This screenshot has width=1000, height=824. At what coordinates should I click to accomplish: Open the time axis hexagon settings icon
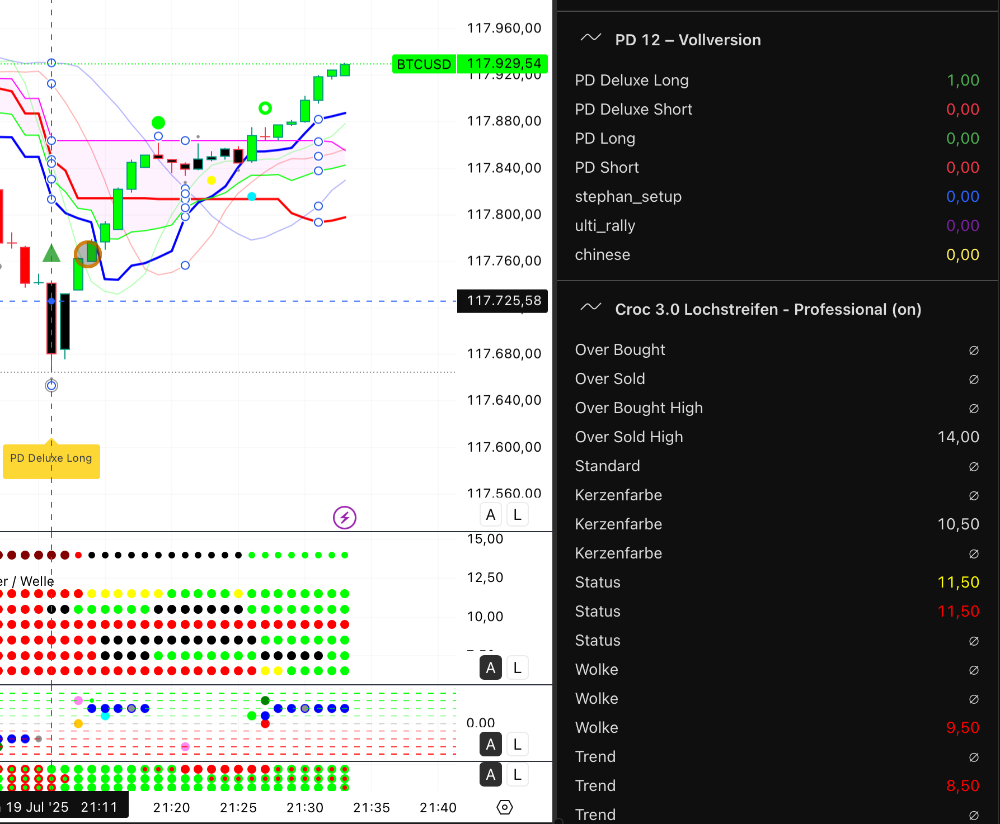point(504,807)
